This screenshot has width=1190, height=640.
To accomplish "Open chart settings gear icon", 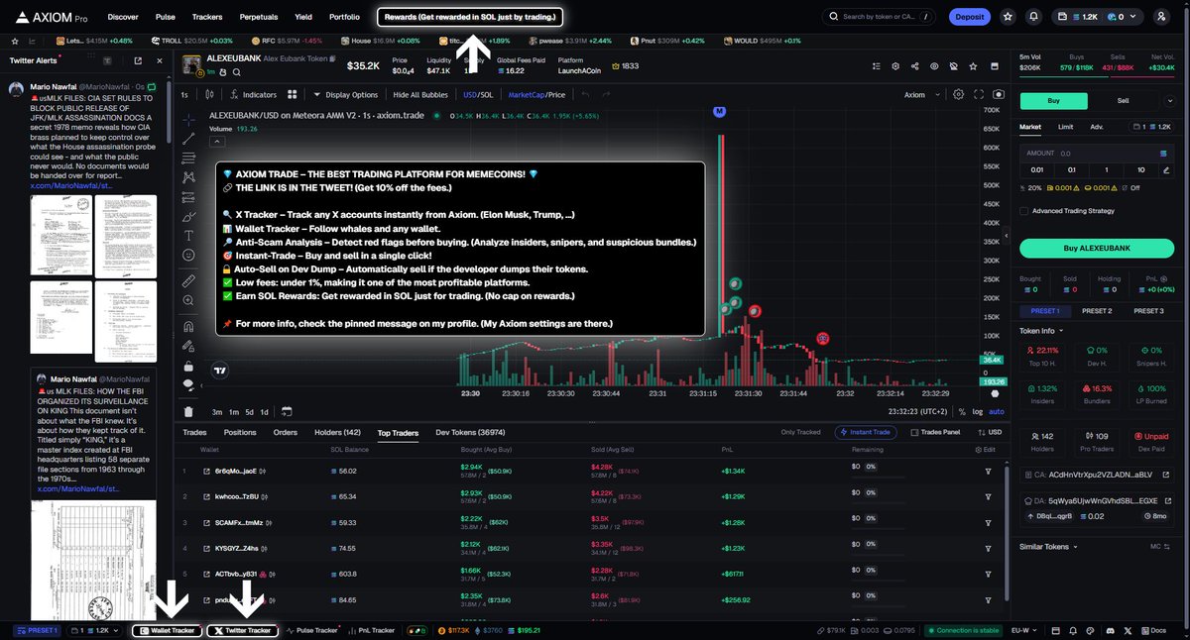I will (958, 95).
